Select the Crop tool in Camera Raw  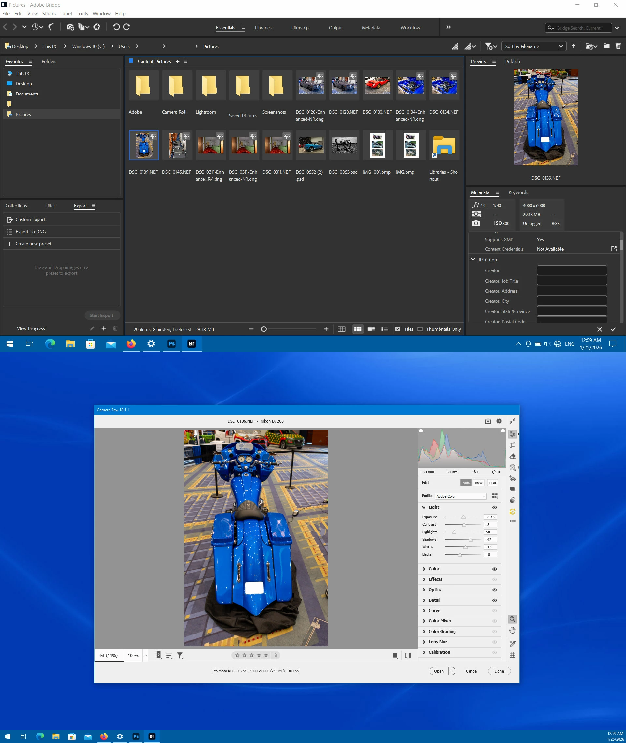click(x=513, y=445)
